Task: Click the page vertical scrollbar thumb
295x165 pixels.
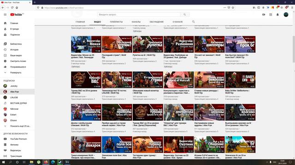Action: coord(294,49)
